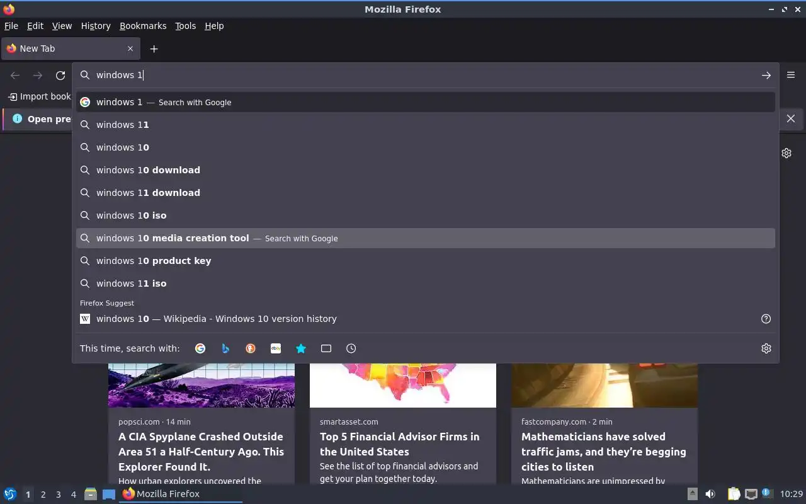806x504 pixels.
Task: Search with Google one-off icon
Action: tap(200, 348)
